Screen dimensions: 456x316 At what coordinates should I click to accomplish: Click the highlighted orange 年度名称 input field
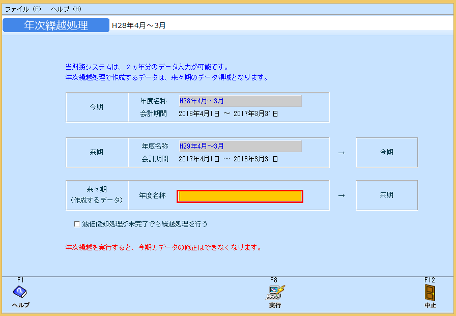pyautogui.click(x=239, y=195)
